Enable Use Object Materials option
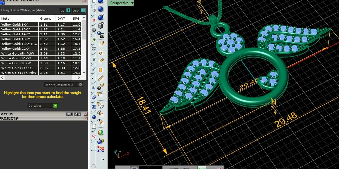Viewport: 339px width, 169px height. coord(63,85)
